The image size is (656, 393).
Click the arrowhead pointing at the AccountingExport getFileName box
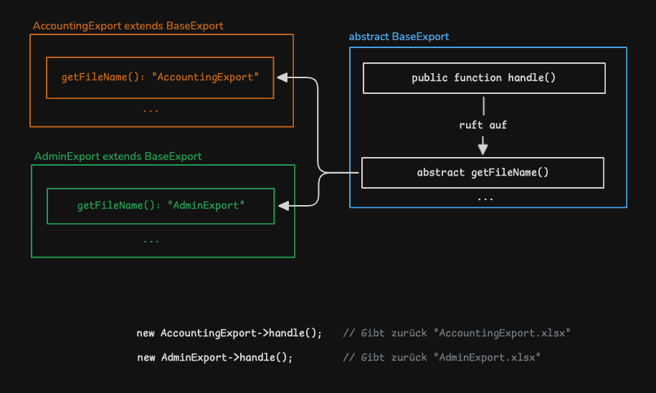(282, 77)
